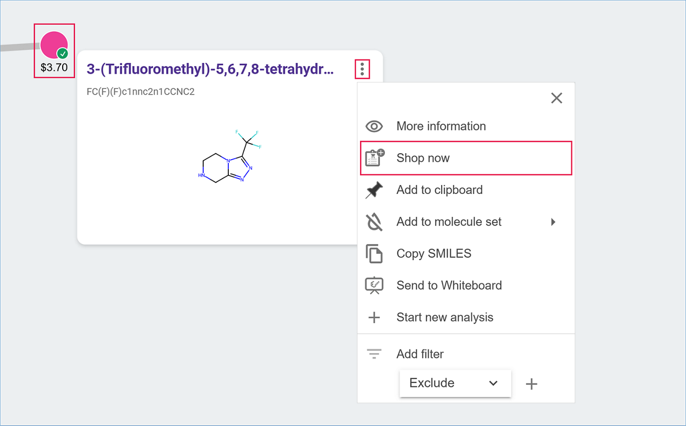Open the three-dot menu on the molecule card
The height and width of the screenshot is (426, 686).
pyautogui.click(x=362, y=69)
